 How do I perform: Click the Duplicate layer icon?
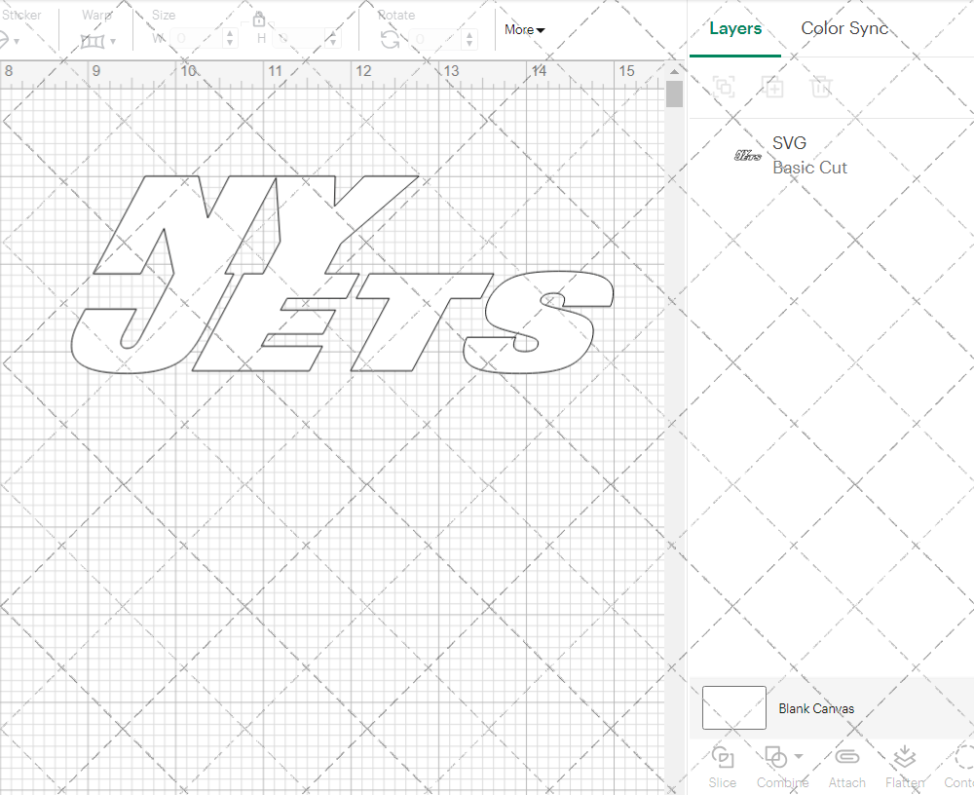click(x=772, y=87)
